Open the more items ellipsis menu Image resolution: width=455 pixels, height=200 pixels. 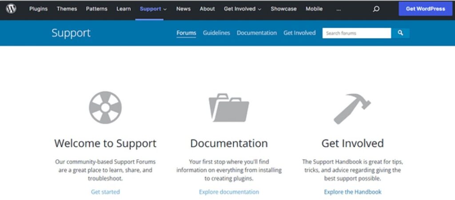(339, 9)
